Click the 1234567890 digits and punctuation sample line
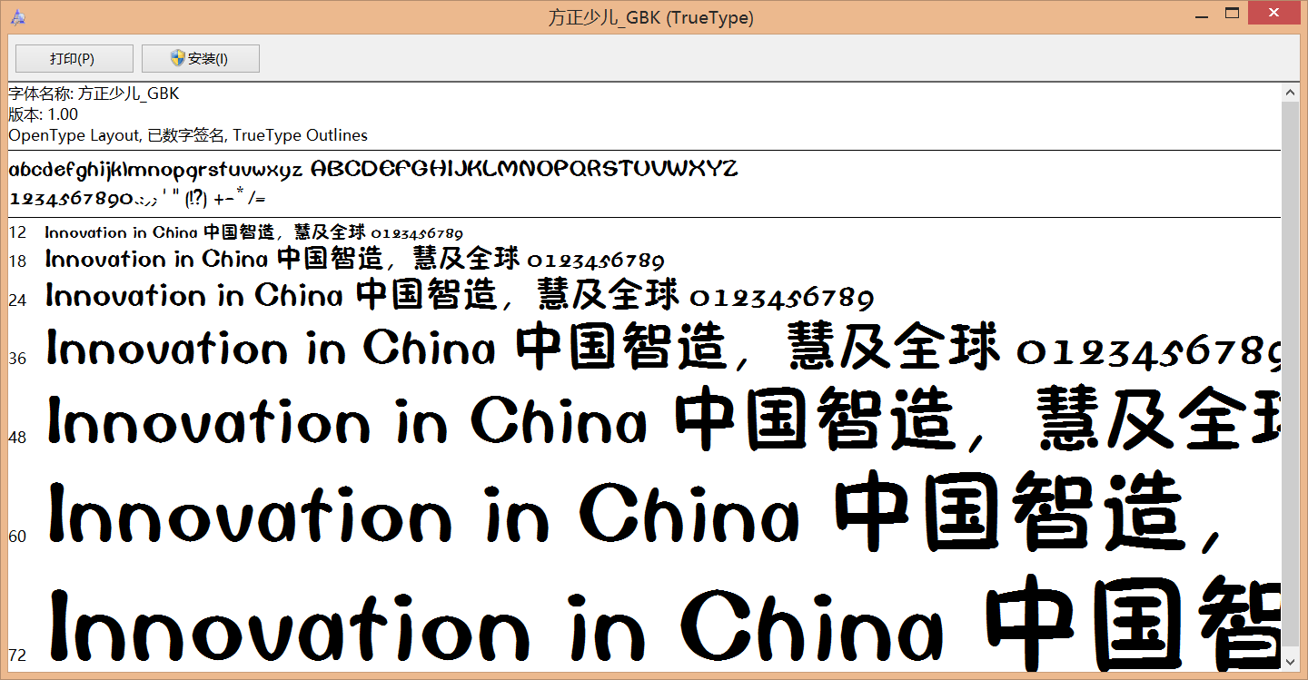The width and height of the screenshot is (1308, 680). point(136,197)
